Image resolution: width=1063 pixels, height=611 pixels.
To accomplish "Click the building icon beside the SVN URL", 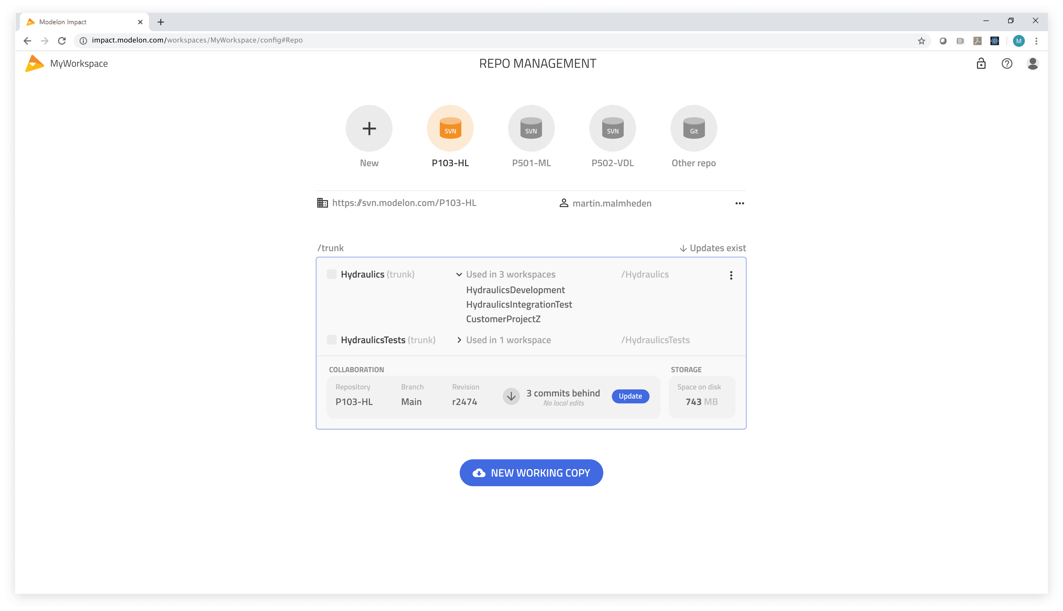I will [322, 203].
